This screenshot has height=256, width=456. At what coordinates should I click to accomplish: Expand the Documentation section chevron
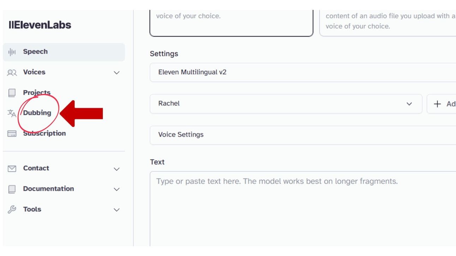click(116, 189)
